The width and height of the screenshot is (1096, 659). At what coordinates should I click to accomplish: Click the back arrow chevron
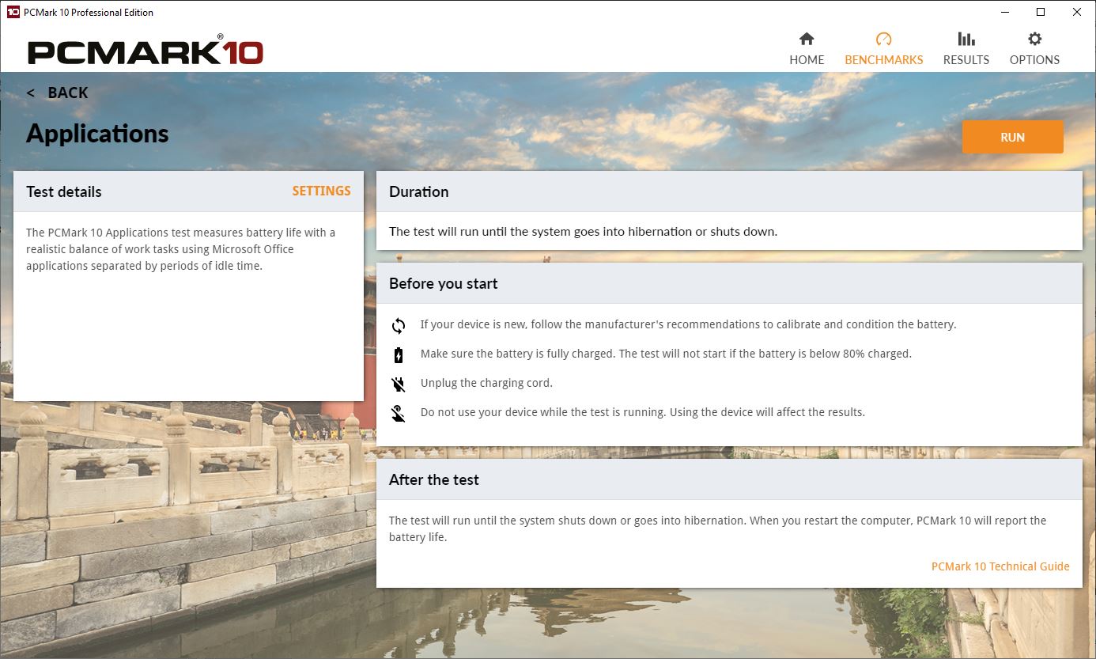(x=31, y=93)
